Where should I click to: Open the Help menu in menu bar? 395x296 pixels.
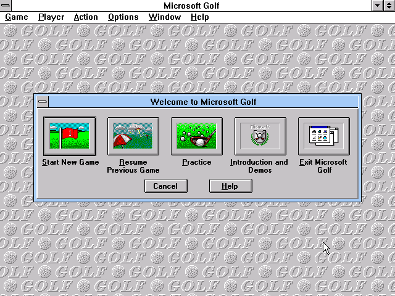pos(199,17)
